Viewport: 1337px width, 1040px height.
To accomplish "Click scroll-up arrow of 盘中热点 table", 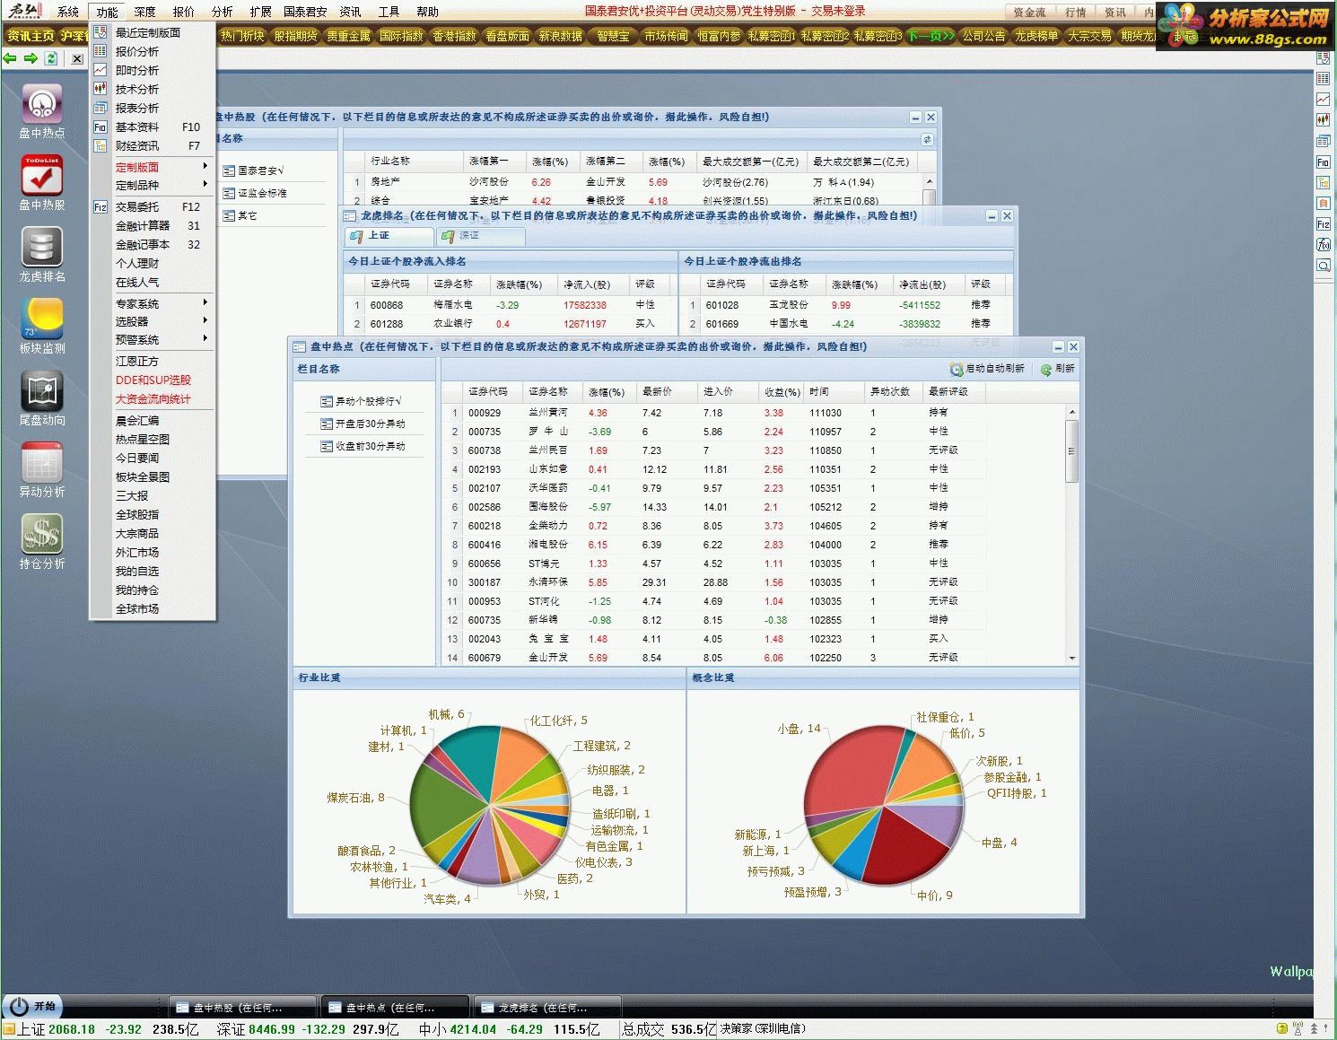I will (x=1071, y=412).
